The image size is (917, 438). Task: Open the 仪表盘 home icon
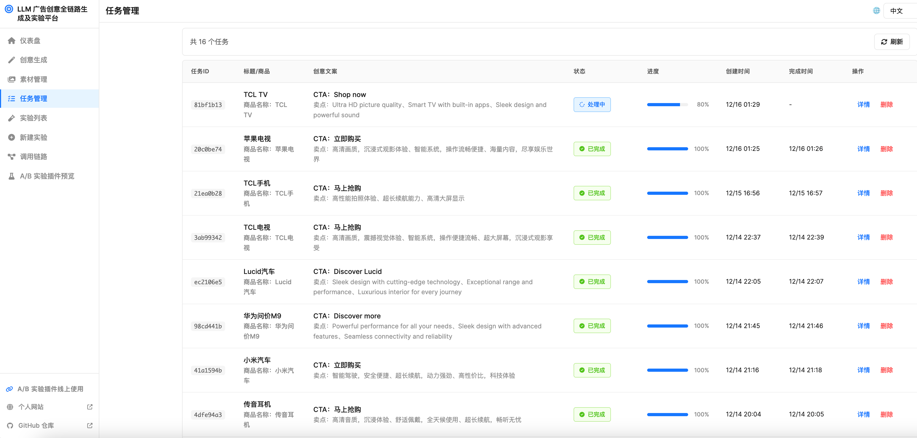[11, 40]
